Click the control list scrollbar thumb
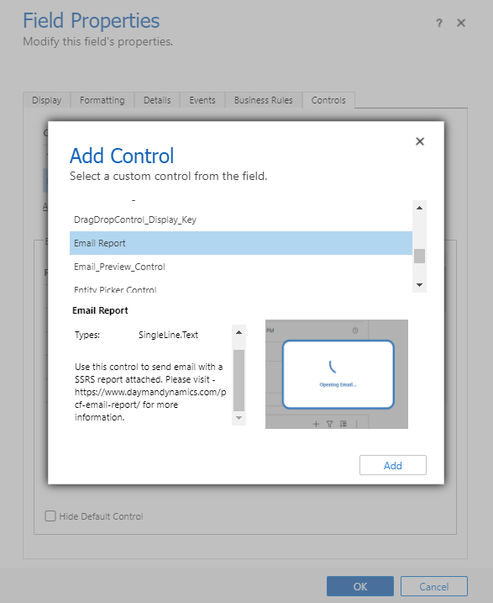This screenshot has height=603, width=493. (x=419, y=256)
